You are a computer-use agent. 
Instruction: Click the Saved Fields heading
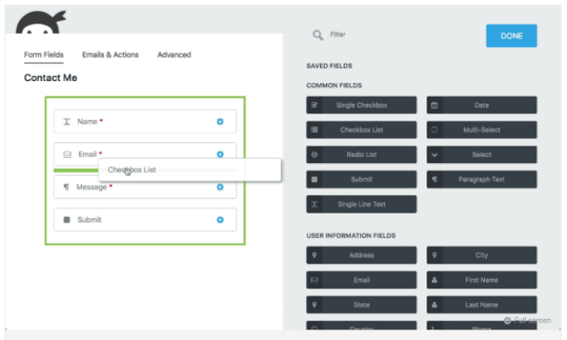coord(329,65)
